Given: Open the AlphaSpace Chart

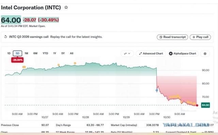Looking at the screenshot, I should click(183, 54).
